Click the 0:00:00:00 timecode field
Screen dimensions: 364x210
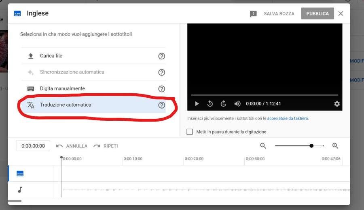tap(33, 146)
